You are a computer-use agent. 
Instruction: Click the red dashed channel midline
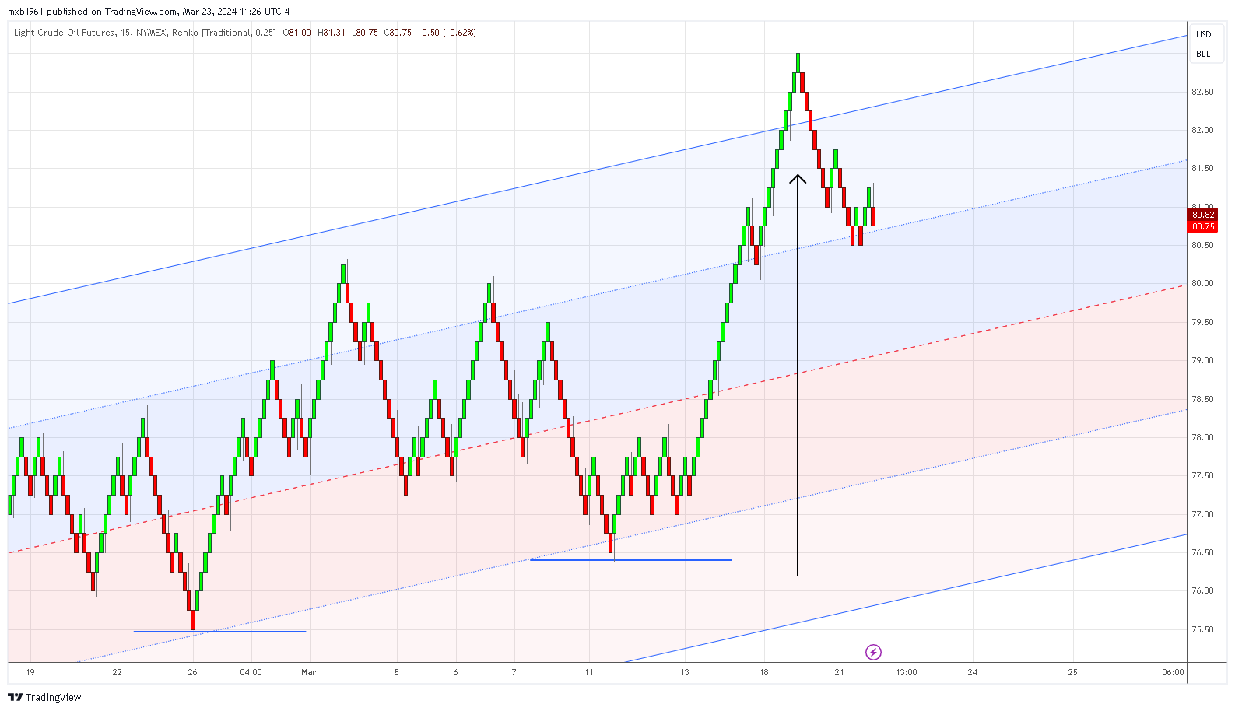tap(597, 419)
